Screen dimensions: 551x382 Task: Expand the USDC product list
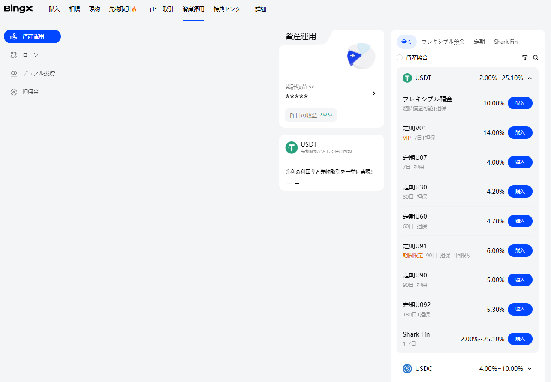(530, 369)
